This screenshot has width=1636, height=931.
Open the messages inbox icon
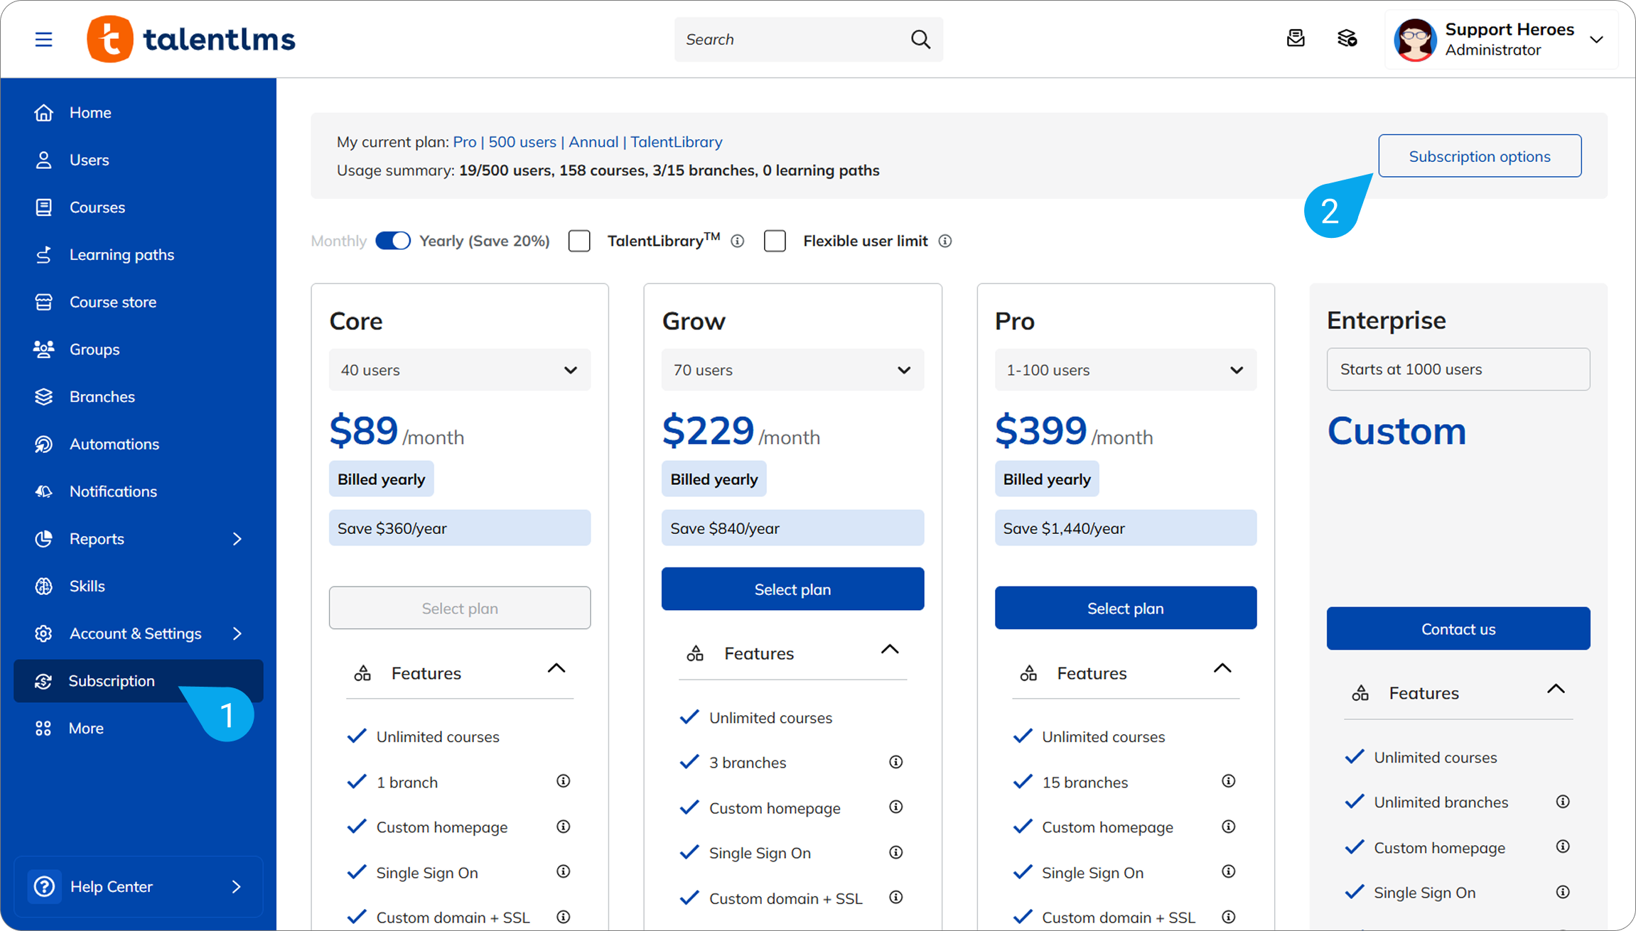1296,38
